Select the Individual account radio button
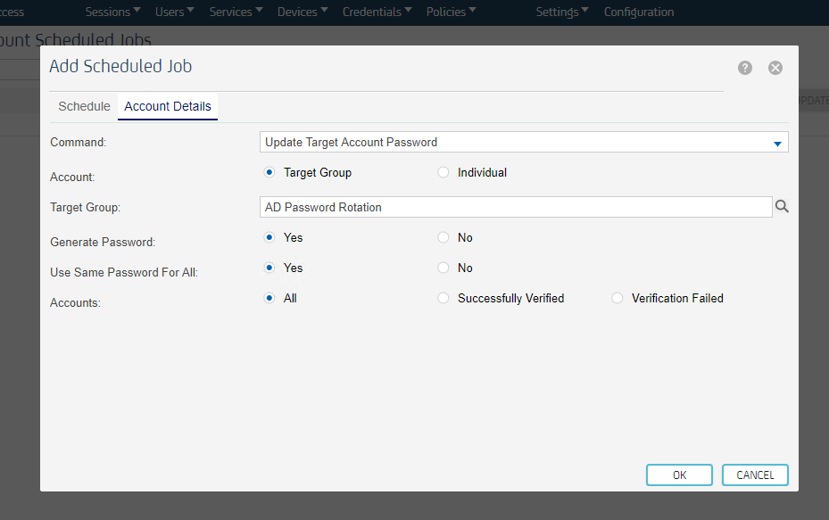 [444, 172]
